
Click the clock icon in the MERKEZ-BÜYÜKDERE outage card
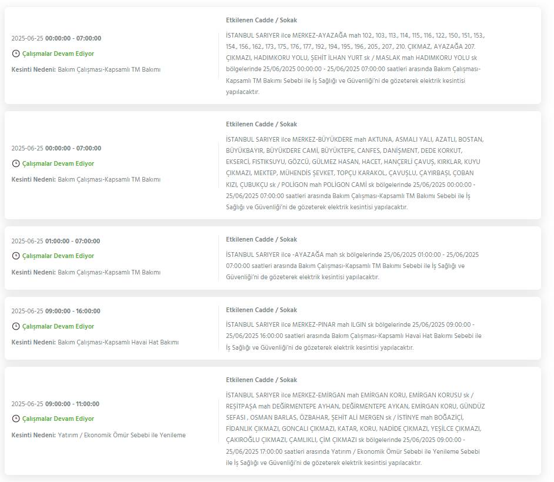click(16, 163)
